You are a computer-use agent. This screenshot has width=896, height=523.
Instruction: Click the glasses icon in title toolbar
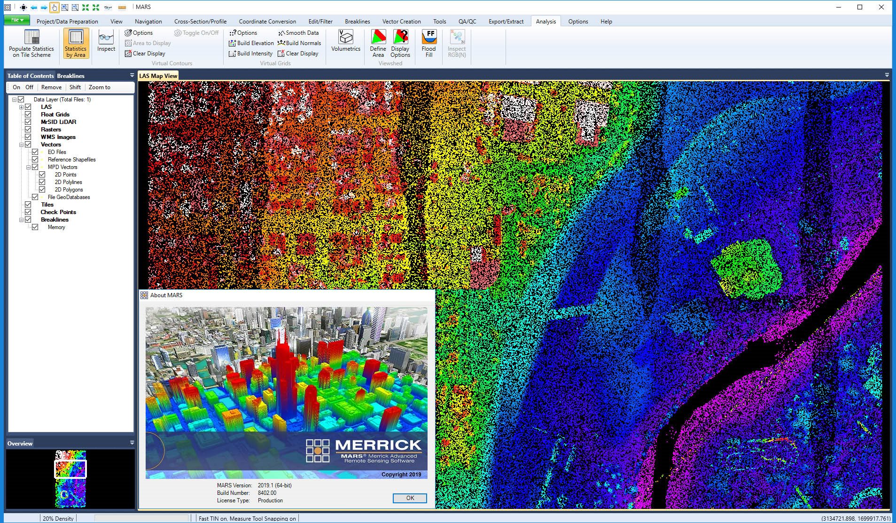pyautogui.click(x=108, y=8)
